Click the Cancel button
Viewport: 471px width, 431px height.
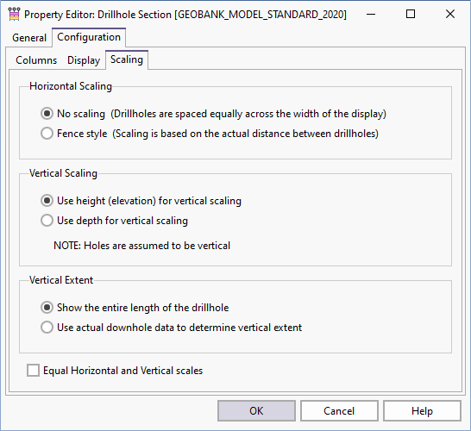click(339, 411)
